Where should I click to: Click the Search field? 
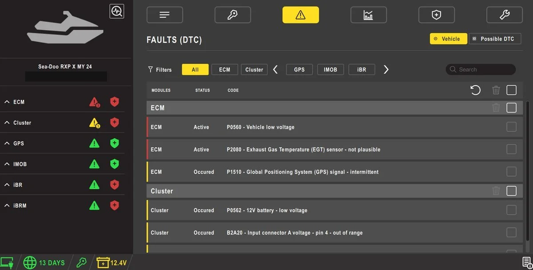pos(481,70)
